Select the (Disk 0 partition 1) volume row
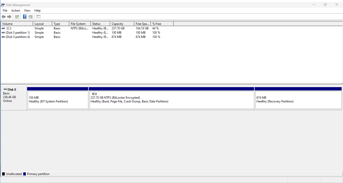The width and height of the screenshot is (343, 183). pyautogui.click(x=87, y=33)
